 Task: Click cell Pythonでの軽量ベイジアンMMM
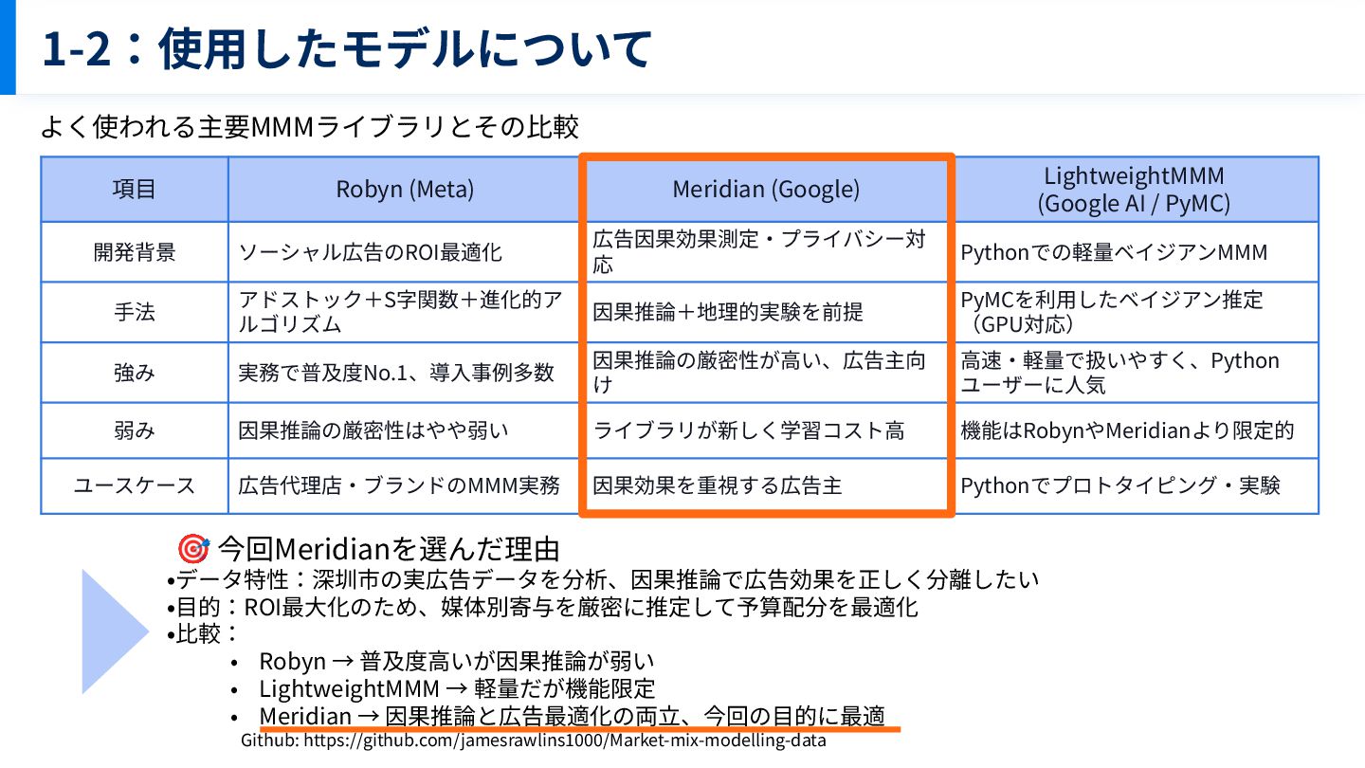tap(1135, 252)
